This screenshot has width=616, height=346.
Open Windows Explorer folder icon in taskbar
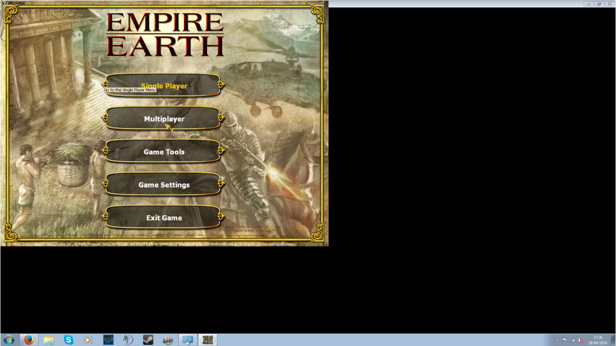[49, 340]
